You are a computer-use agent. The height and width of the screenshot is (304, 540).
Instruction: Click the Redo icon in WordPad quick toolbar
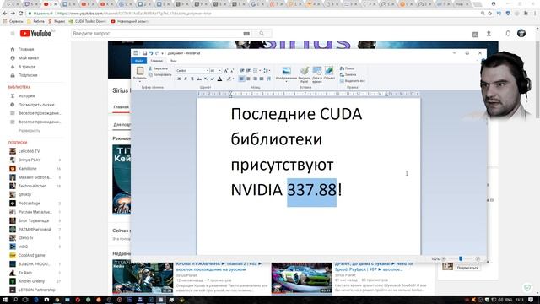(x=157, y=53)
